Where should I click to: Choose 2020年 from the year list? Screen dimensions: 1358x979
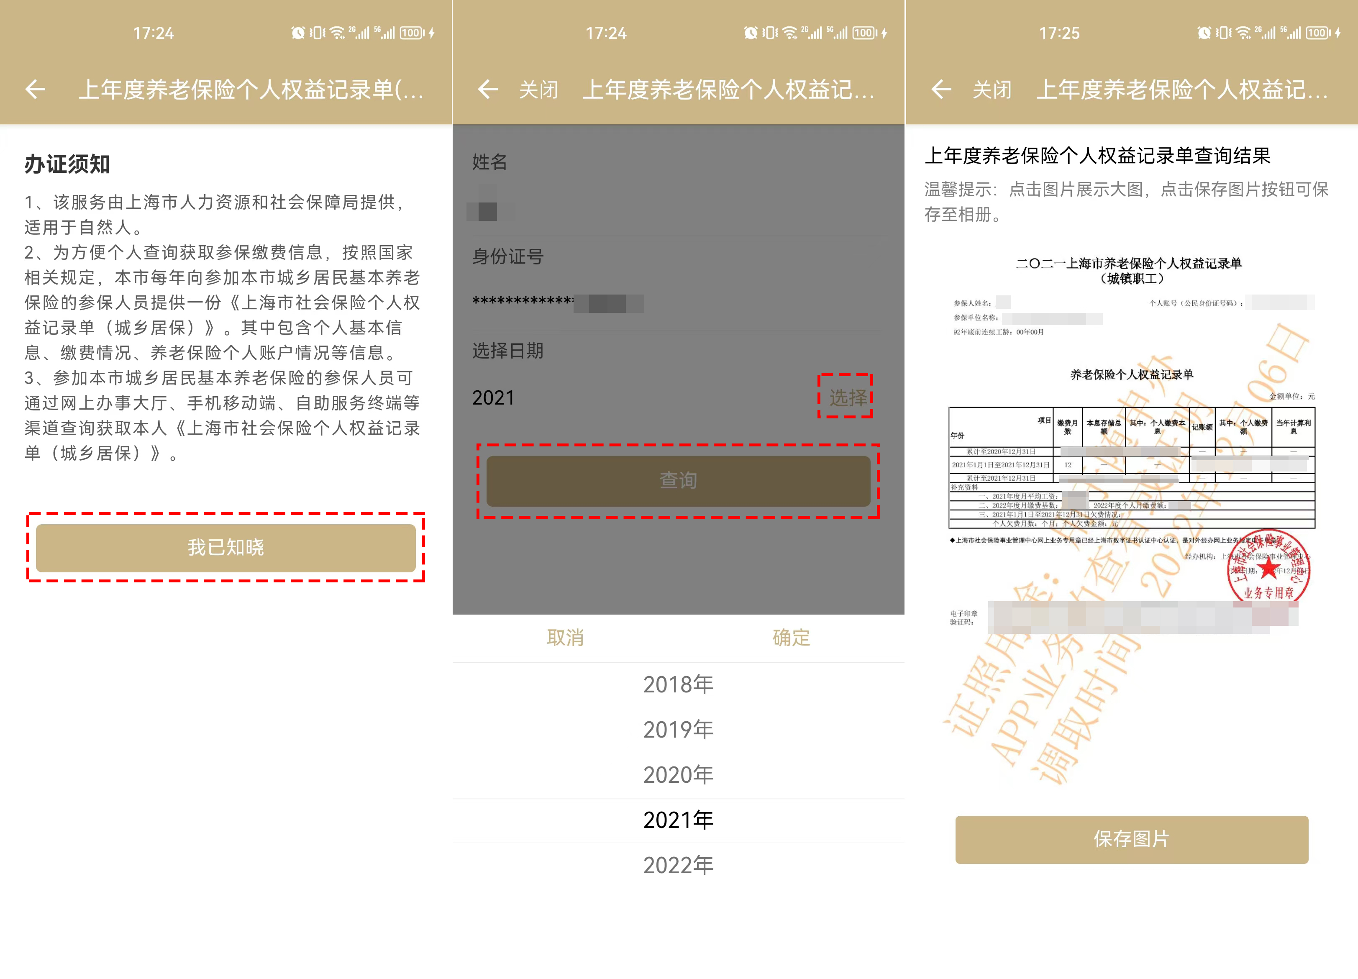tap(678, 775)
